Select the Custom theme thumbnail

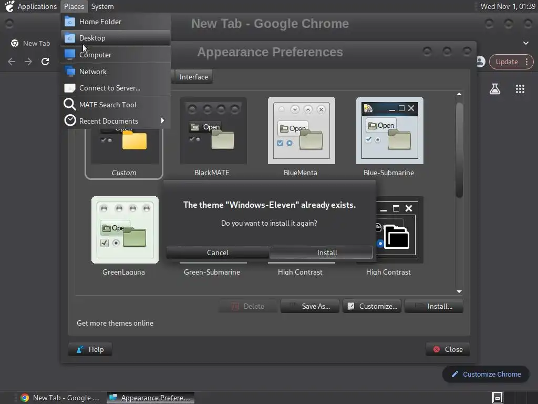click(125, 147)
